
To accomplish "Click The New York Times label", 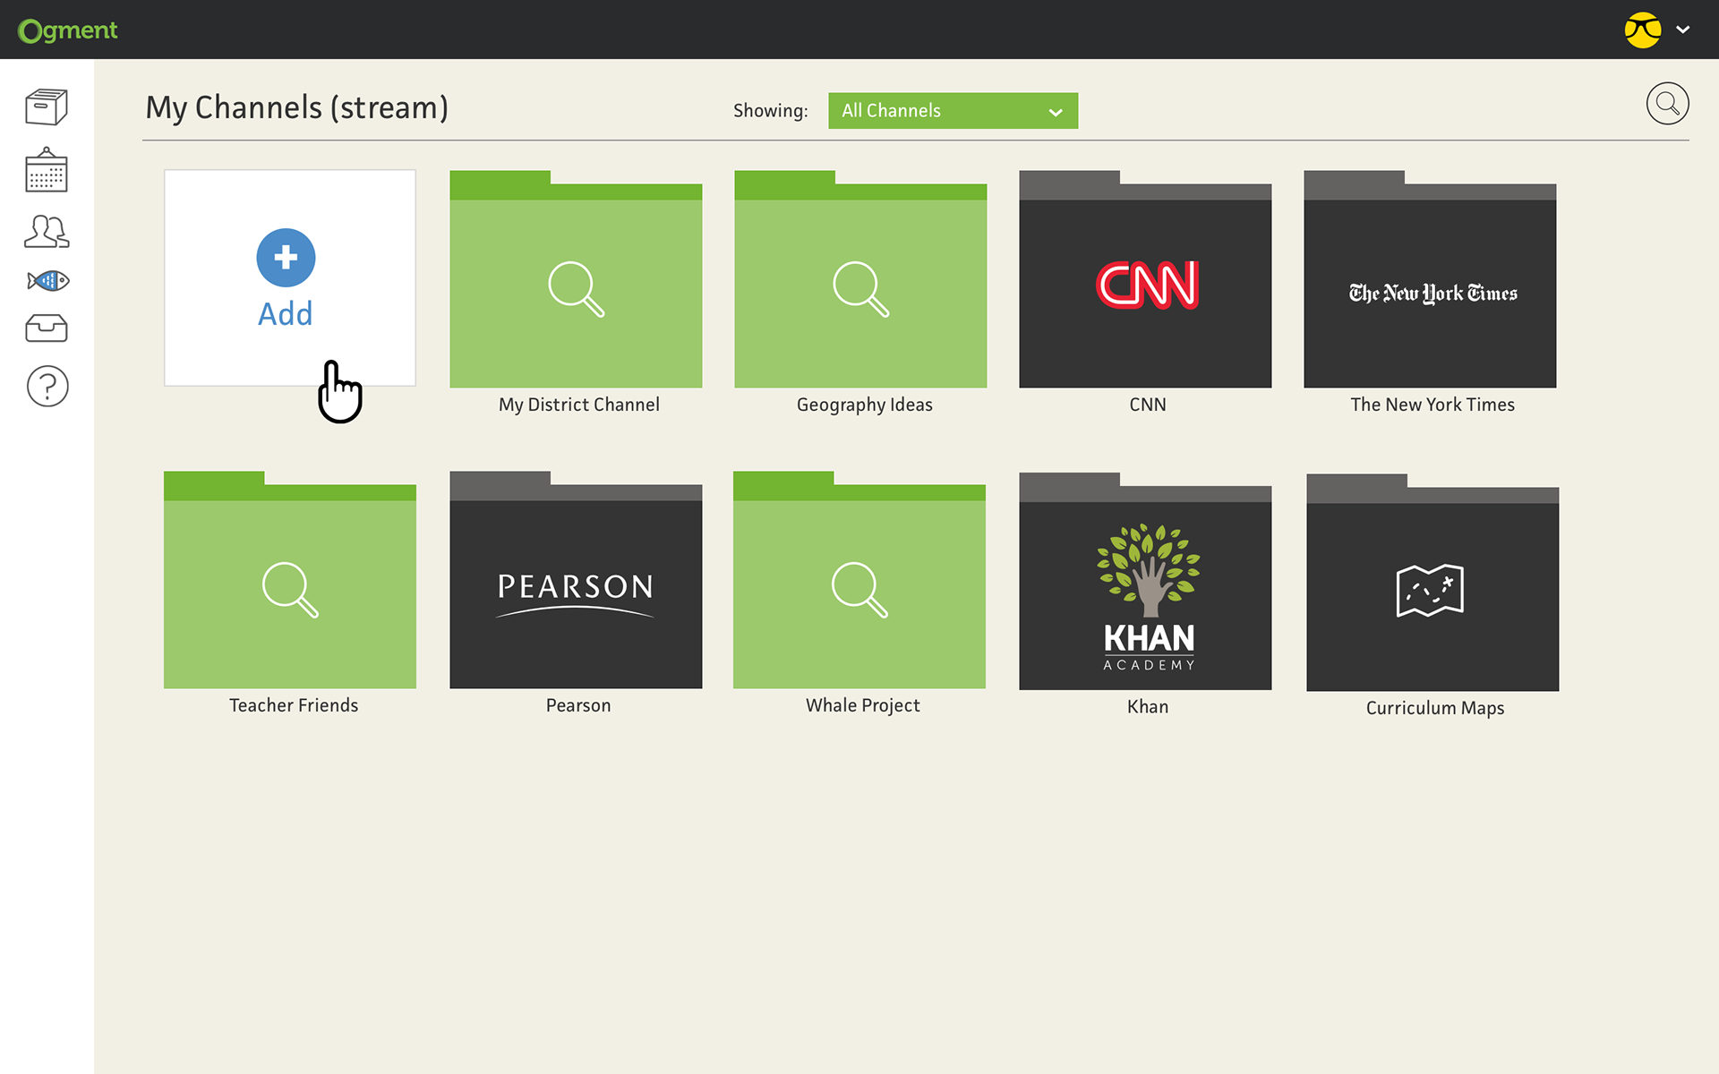I will coord(1432,405).
